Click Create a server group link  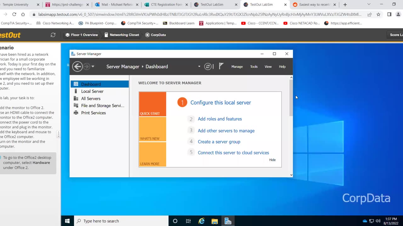(x=219, y=142)
